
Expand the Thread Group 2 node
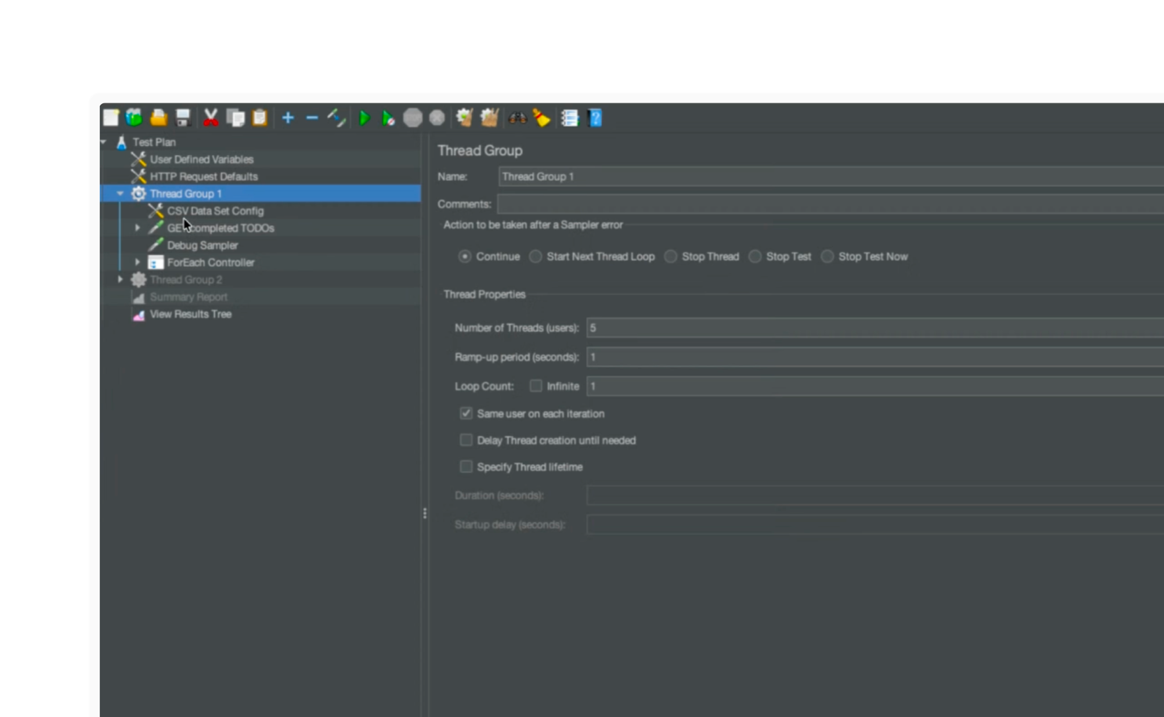point(120,280)
